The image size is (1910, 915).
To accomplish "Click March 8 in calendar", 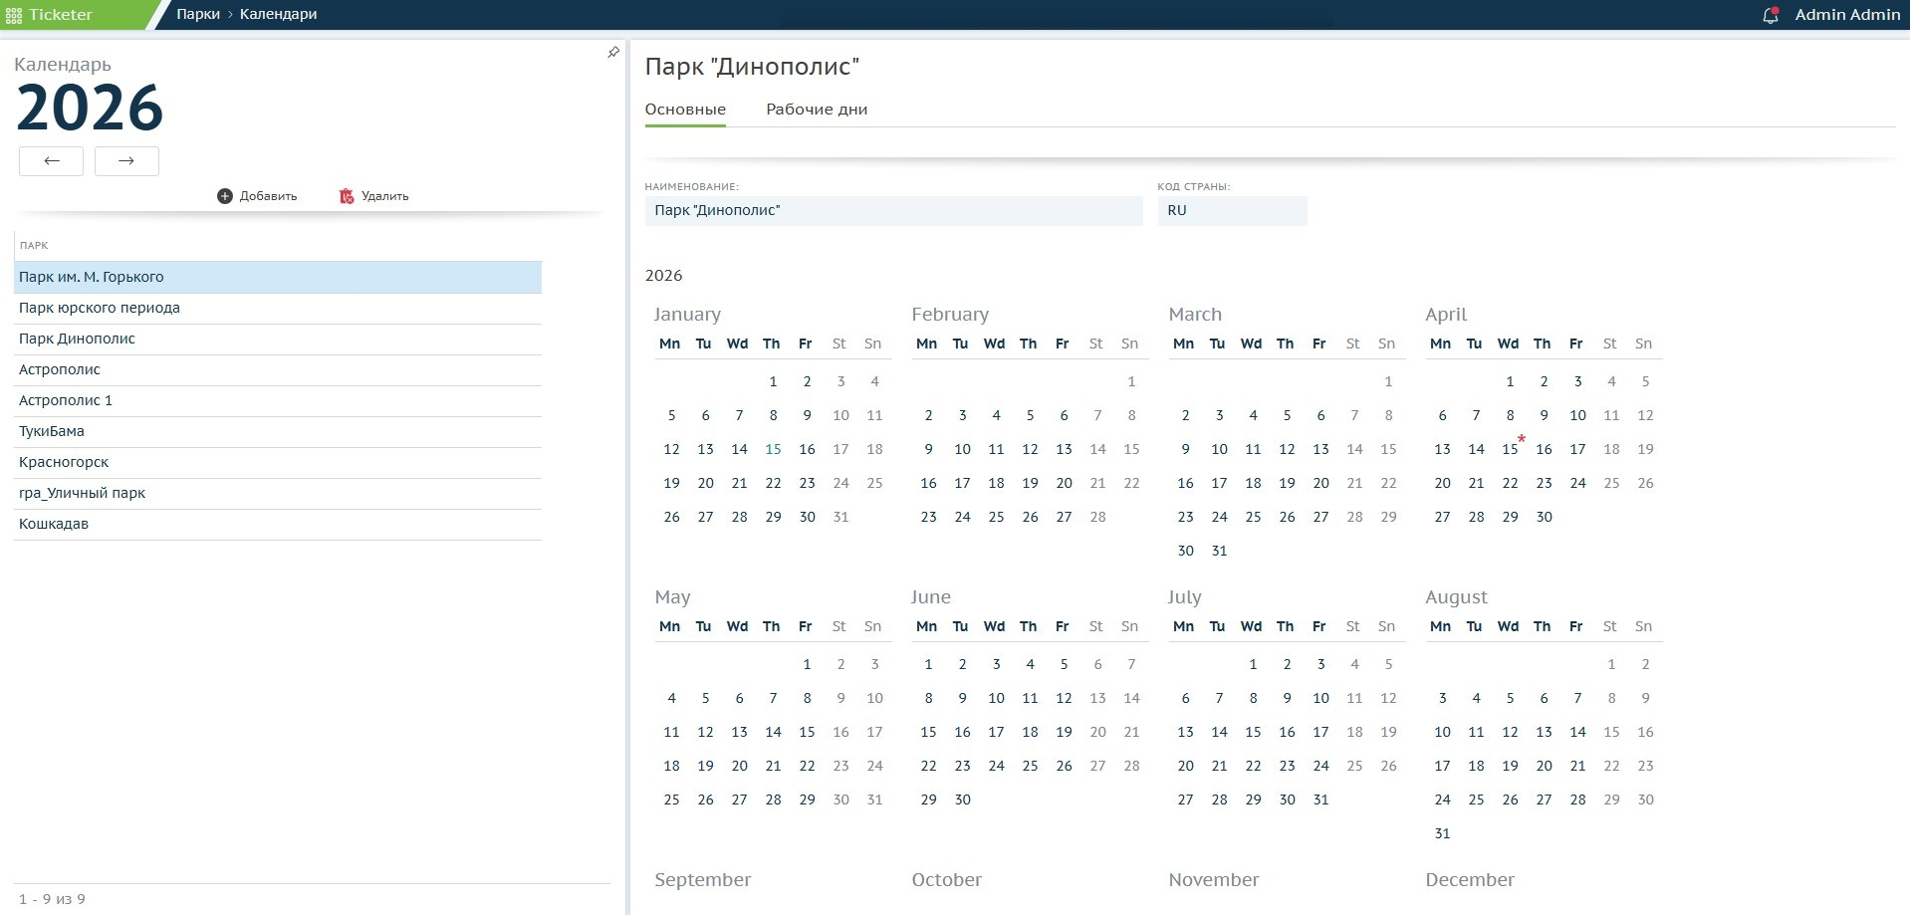I will (1388, 415).
